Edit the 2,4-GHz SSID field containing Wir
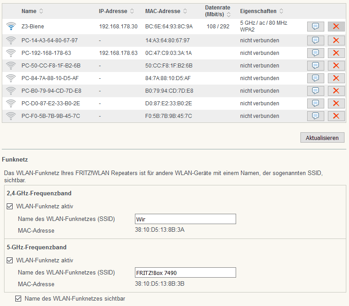Image resolution: width=349 pixels, height=306 pixels. coord(185,219)
